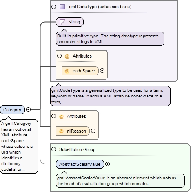Click the @ icon beside nilReason attribute
The width and height of the screenshot is (191, 192).
tap(61, 131)
